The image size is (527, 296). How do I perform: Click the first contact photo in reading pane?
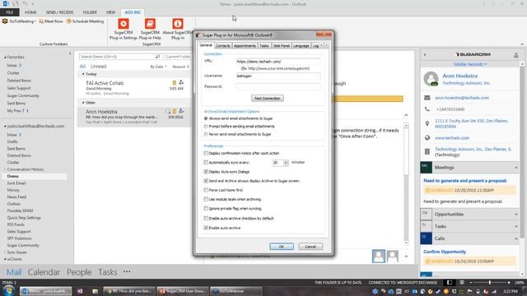tap(379, 257)
